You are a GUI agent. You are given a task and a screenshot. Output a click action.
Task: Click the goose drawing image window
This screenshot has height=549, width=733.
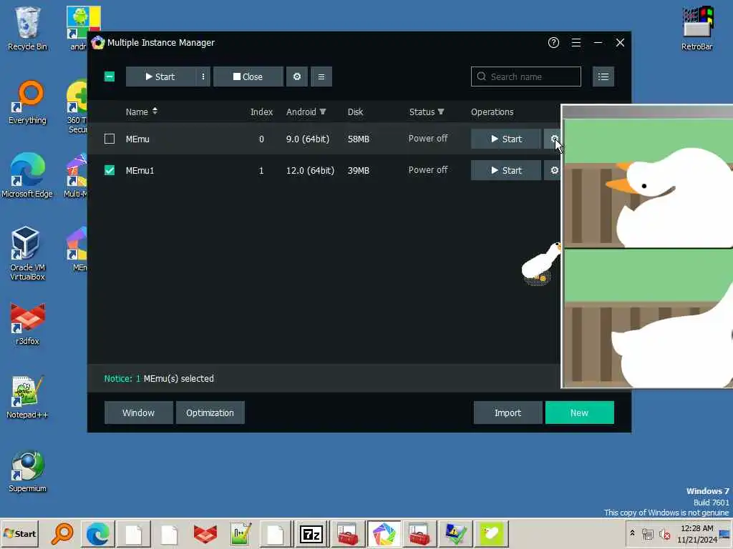point(647,247)
